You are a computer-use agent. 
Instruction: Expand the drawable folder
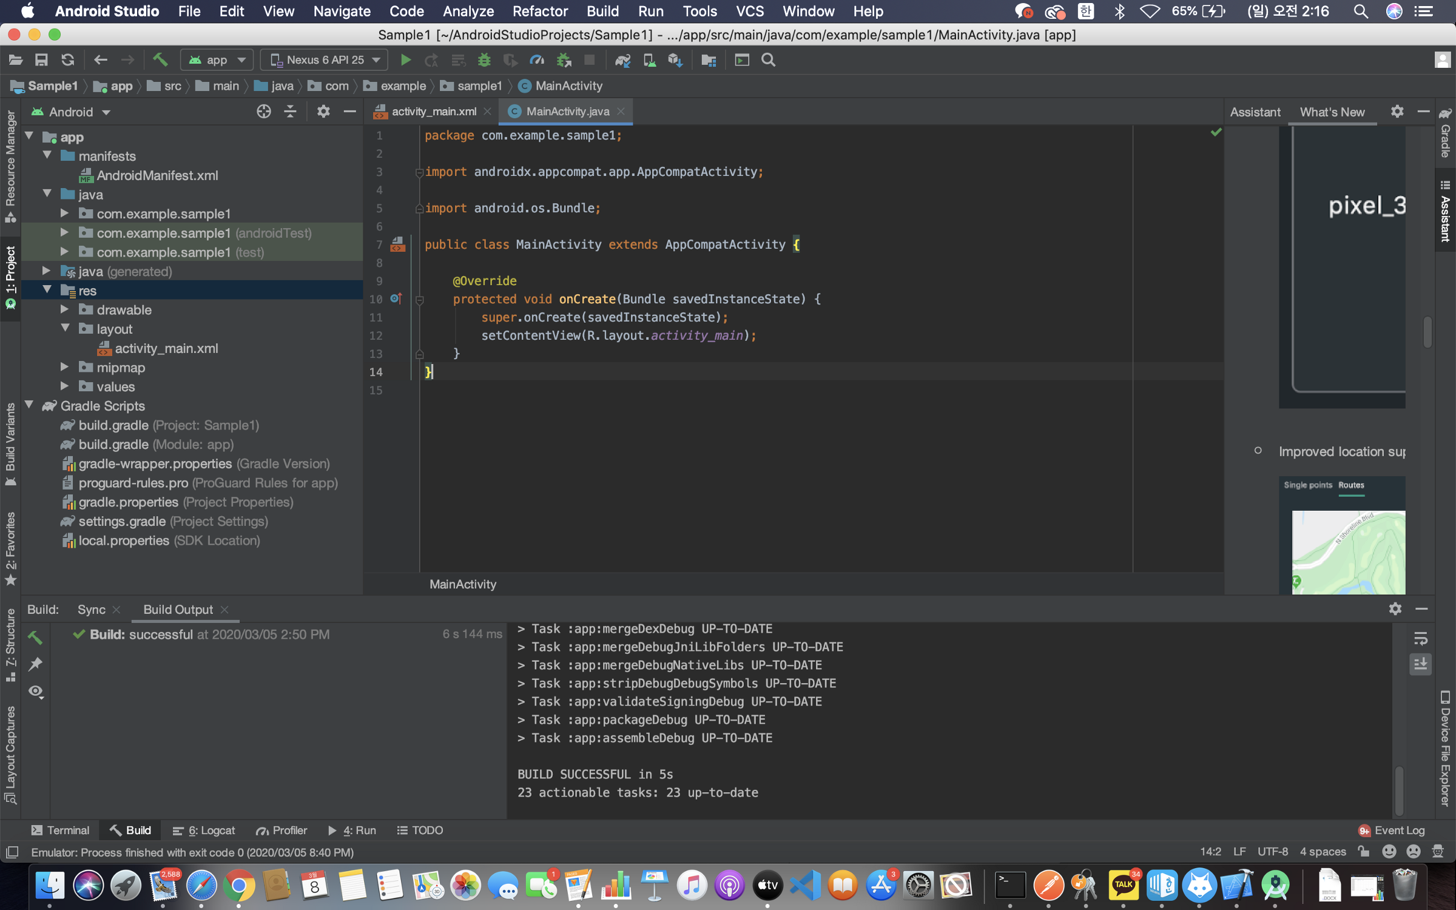[x=65, y=309]
